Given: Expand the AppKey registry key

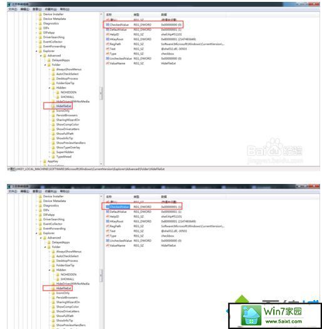Looking at the screenshot, I should point(41,161).
